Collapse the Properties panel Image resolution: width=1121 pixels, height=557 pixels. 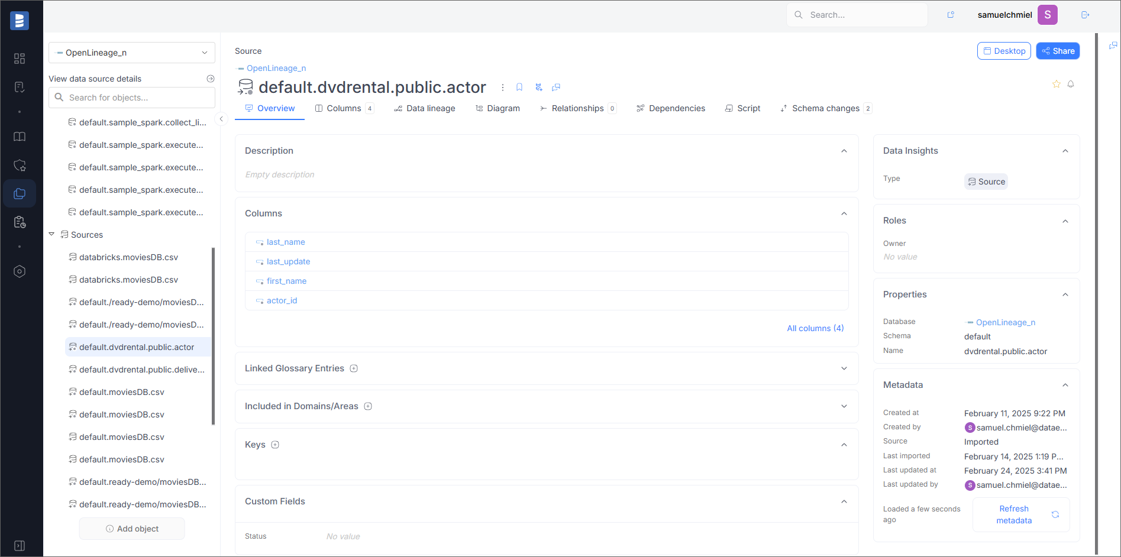pyautogui.click(x=1065, y=294)
